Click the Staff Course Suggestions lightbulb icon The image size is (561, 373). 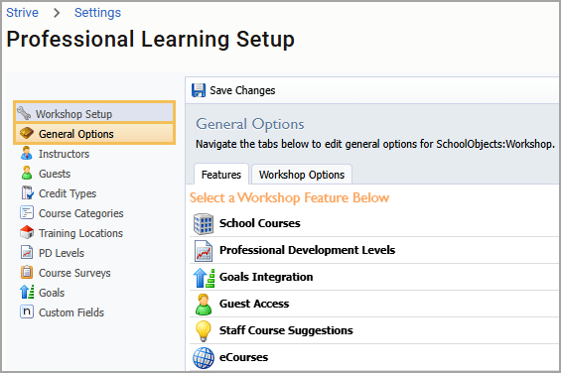click(x=204, y=330)
